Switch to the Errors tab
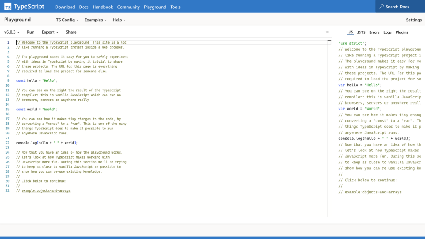Viewport: 425px width, 239px height. [x=374, y=32]
